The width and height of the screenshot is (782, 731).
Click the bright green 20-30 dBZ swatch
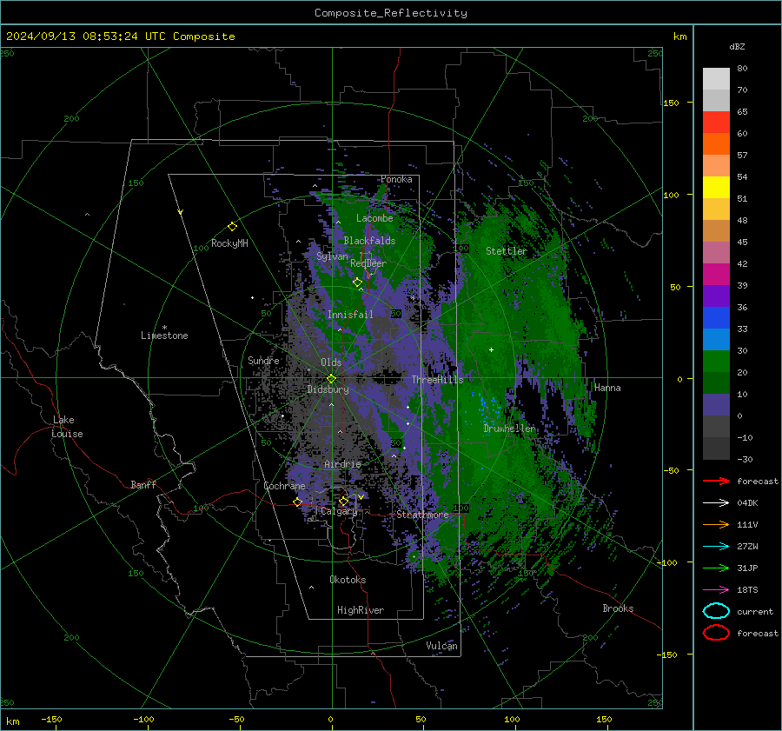click(716, 362)
